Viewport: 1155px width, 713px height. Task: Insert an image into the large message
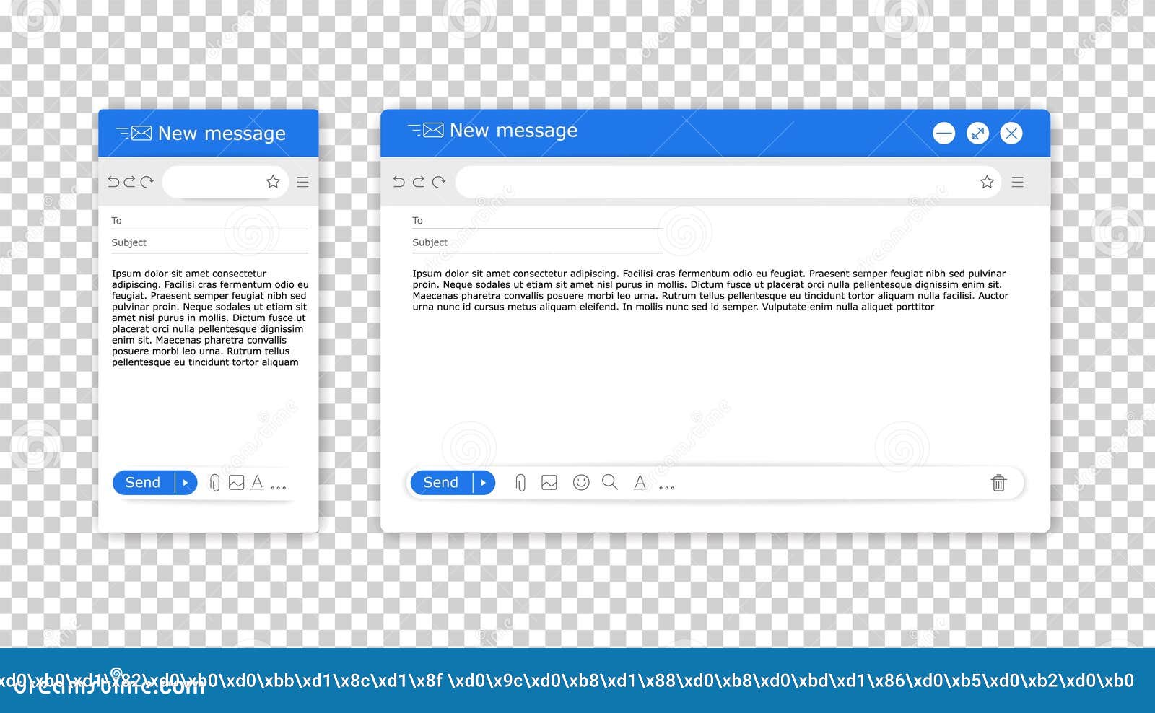tap(549, 482)
